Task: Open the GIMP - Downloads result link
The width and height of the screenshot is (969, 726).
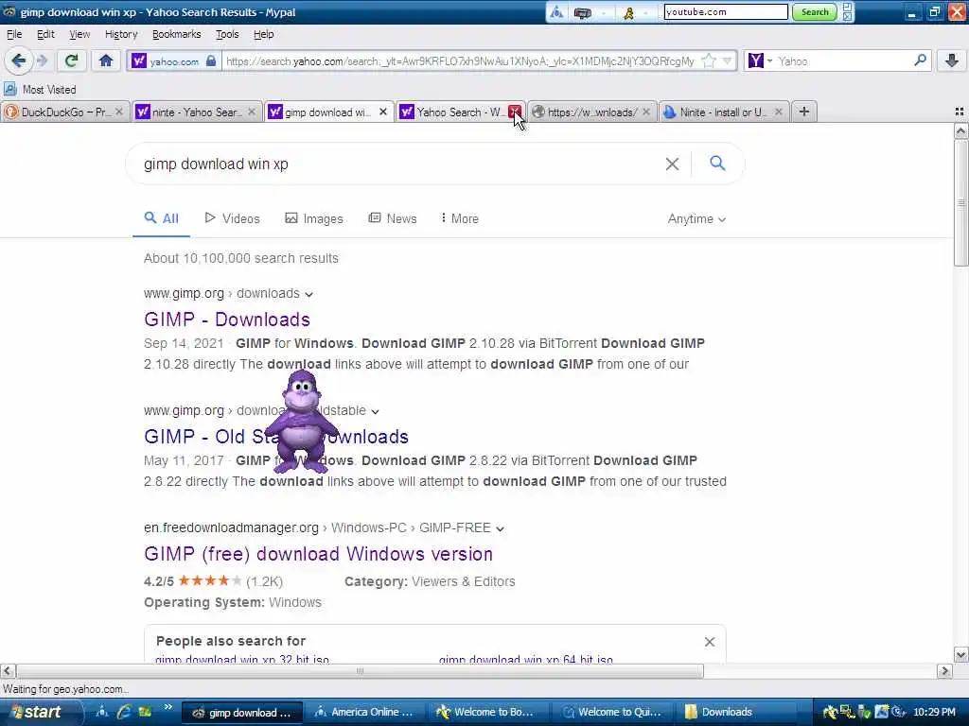Action: pos(227,320)
